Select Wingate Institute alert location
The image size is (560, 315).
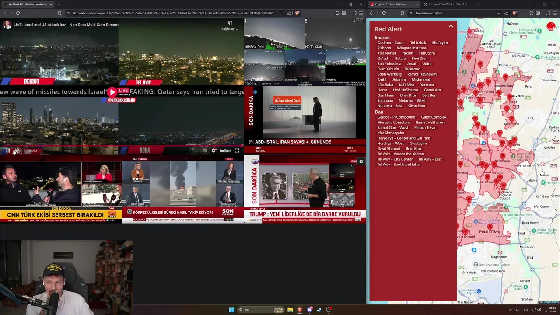[411, 48]
